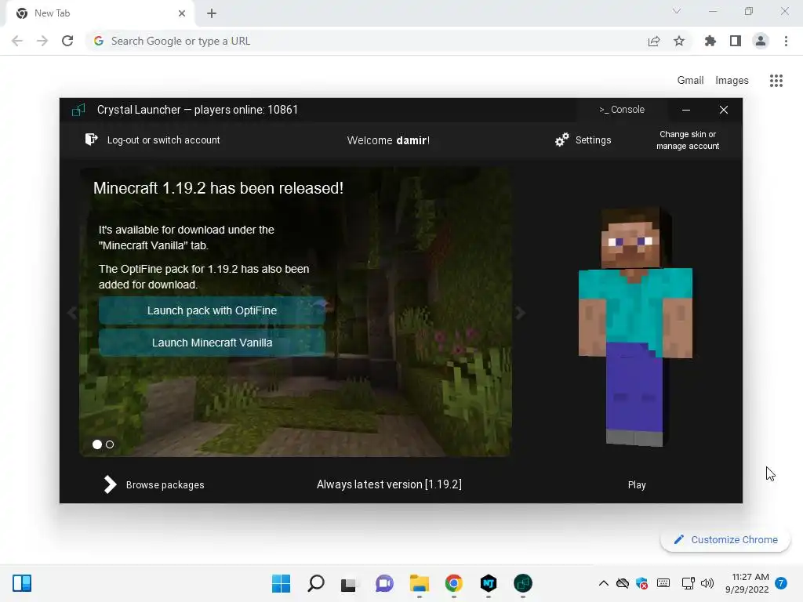Open Chat app on taskbar
Viewport: 803px width, 602px height.
[384, 583]
